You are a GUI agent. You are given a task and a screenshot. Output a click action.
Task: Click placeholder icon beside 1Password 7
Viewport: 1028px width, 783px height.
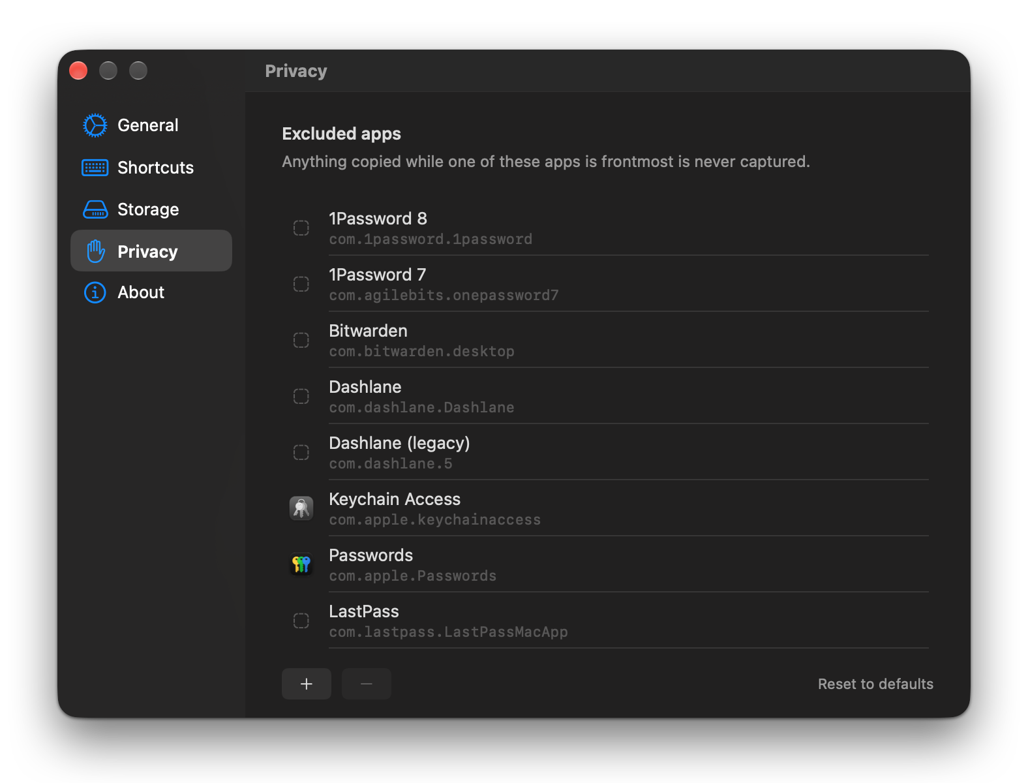tap(301, 284)
